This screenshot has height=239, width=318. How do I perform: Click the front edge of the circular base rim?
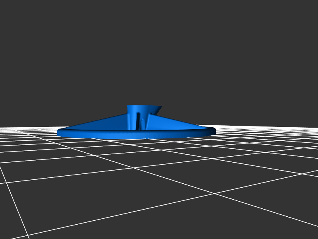click(135, 135)
